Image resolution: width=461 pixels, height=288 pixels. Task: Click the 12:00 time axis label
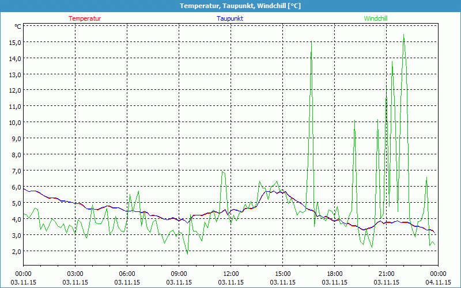231,274
